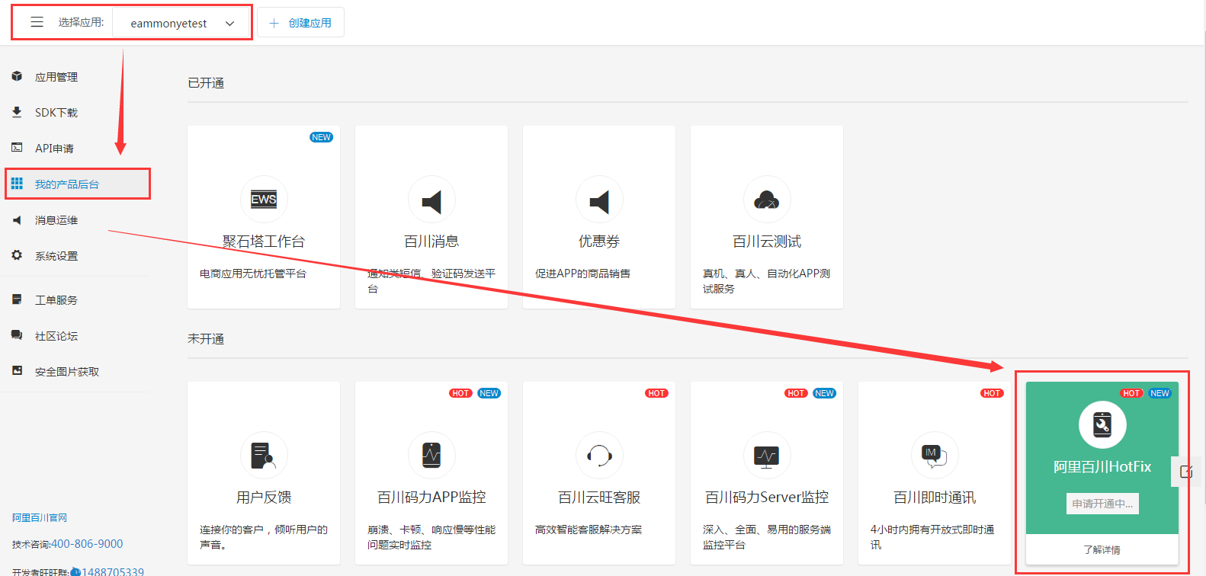Click the 百川码力APP监控 phone icon

(x=431, y=456)
